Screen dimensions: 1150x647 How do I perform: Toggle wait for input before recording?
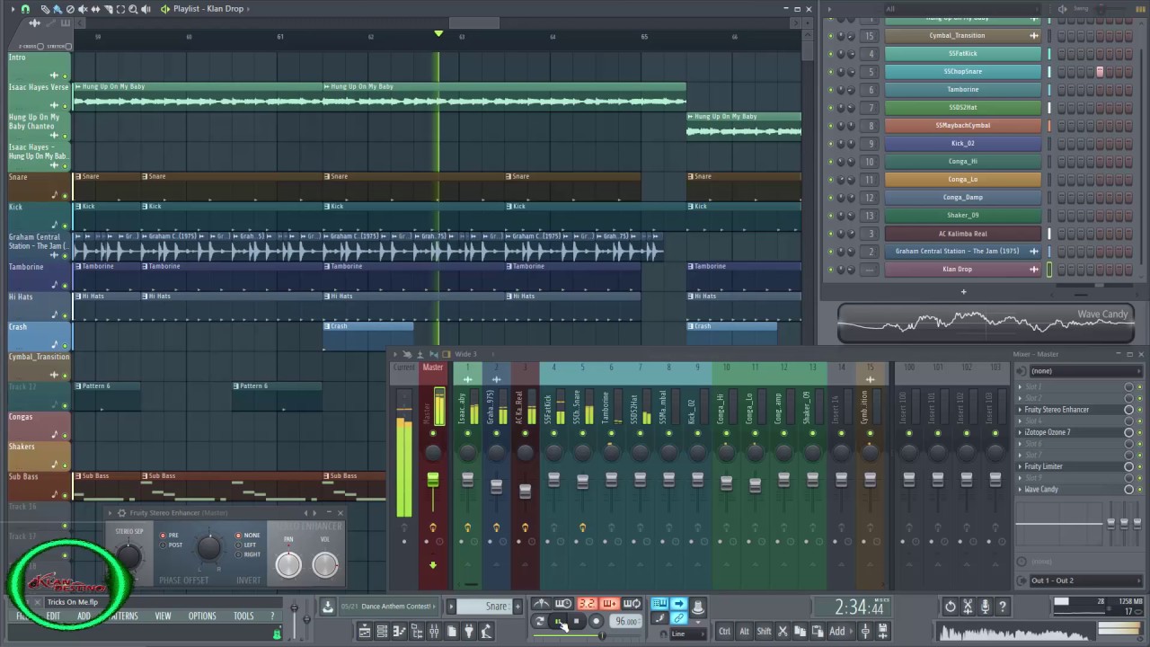563,604
